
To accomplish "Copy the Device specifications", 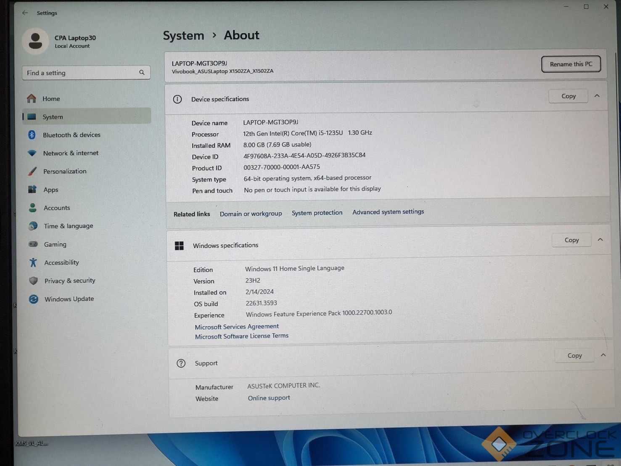I will click(x=568, y=96).
